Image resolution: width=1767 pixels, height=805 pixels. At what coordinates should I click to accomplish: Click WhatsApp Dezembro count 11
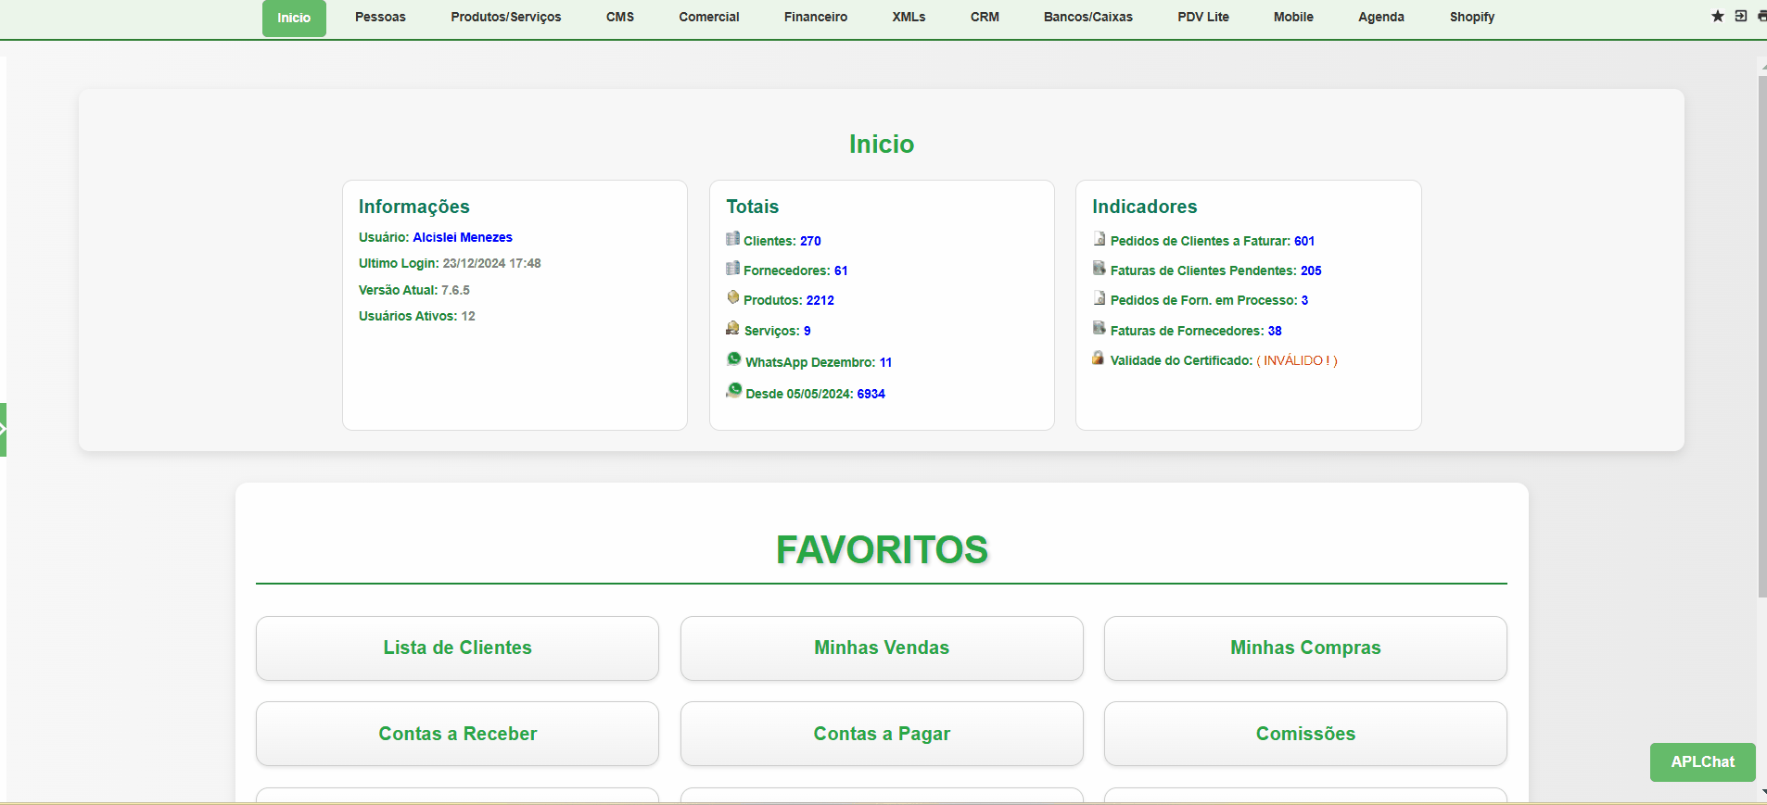885,362
